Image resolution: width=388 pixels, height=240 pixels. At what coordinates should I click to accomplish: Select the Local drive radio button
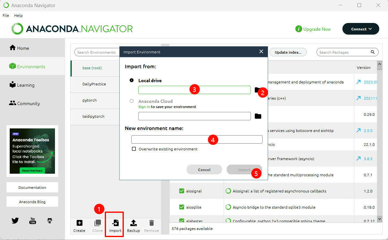click(132, 80)
